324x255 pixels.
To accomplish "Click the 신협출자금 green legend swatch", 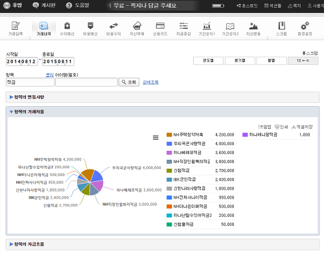I will (169, 225).
